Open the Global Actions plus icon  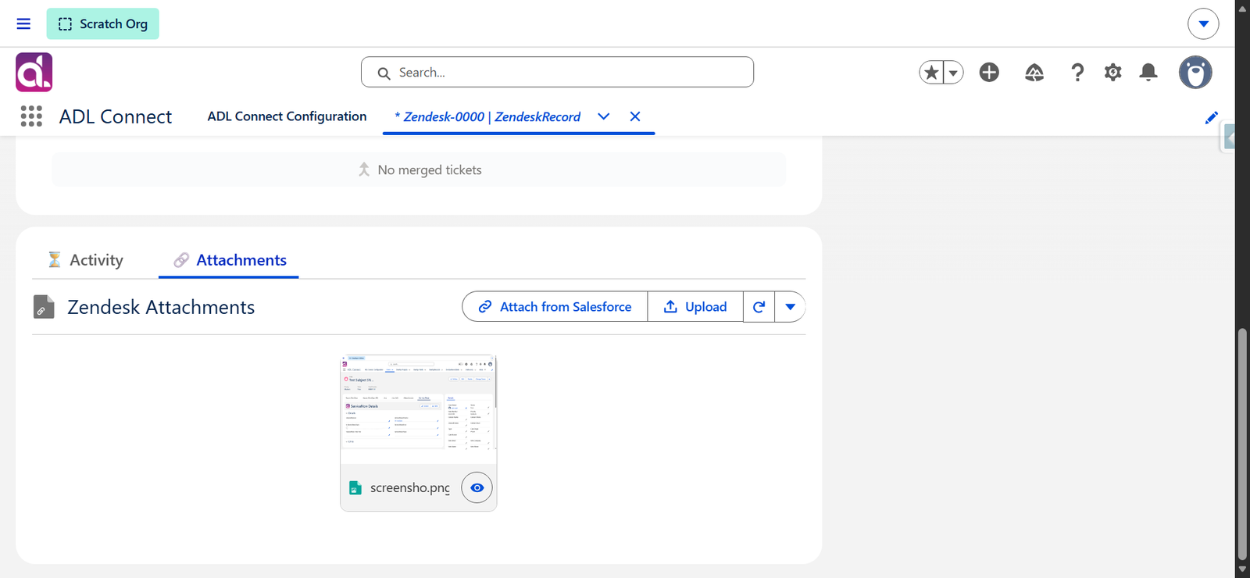pyautogui.click(x=989, y=72)
